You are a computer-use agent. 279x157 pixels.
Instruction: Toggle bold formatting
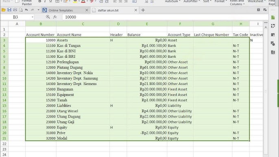40,1
